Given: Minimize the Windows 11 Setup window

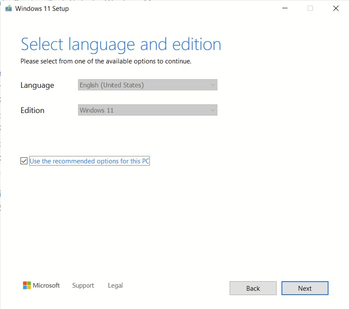Looking at the screenshot, I should point(285,8).
